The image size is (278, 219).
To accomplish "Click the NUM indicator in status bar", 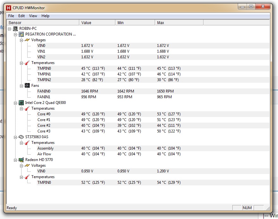I will (x=247, y=208).
